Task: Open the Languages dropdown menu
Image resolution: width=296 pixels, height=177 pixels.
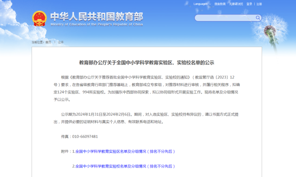Action: (202, 4)
